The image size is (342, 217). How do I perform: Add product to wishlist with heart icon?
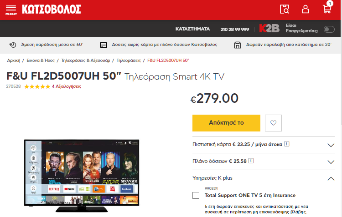[x=273, y=123]
